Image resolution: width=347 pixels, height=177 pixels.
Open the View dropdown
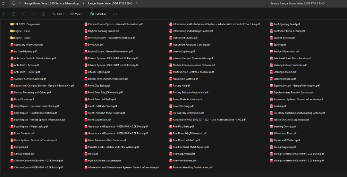point(76,14)
